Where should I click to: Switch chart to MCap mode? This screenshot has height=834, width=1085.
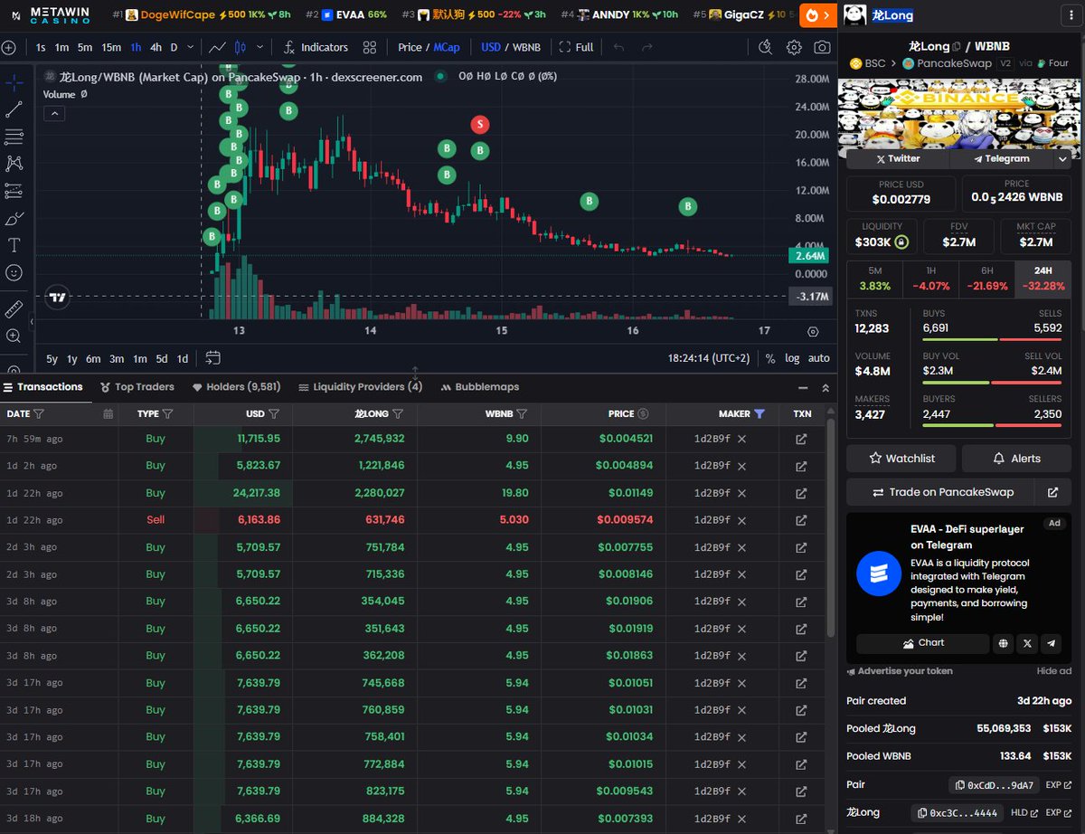[x=447, y=47]
